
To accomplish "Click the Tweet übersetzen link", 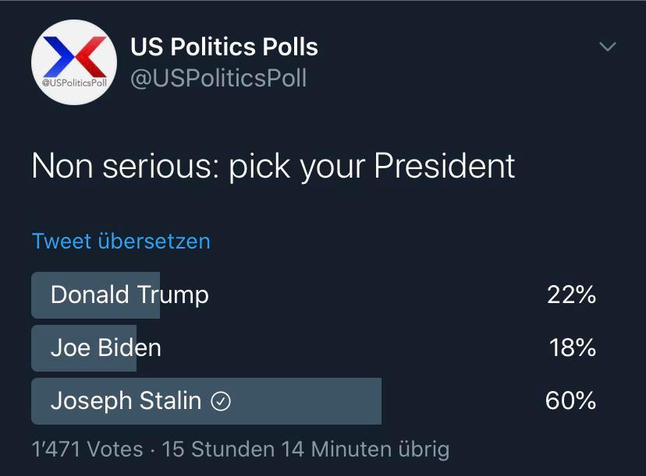I will coord(119,242).
